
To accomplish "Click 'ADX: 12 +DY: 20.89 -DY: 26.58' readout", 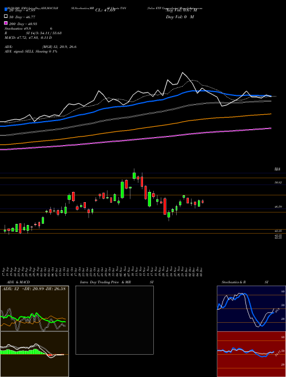I will 34,288.
